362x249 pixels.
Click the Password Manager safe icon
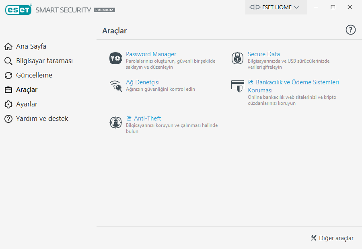[x=115, y=58]
